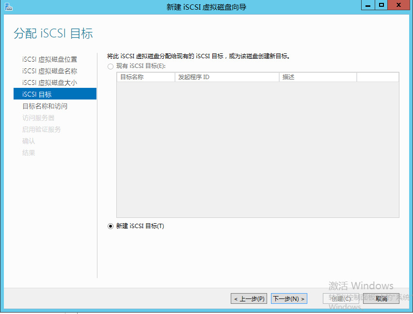Open the iSCSI 虚拟磁盘名称 step

click(50, 71)
